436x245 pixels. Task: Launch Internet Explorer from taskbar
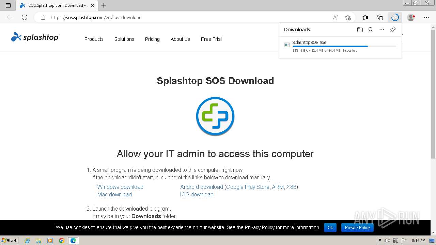coord(27,241)
